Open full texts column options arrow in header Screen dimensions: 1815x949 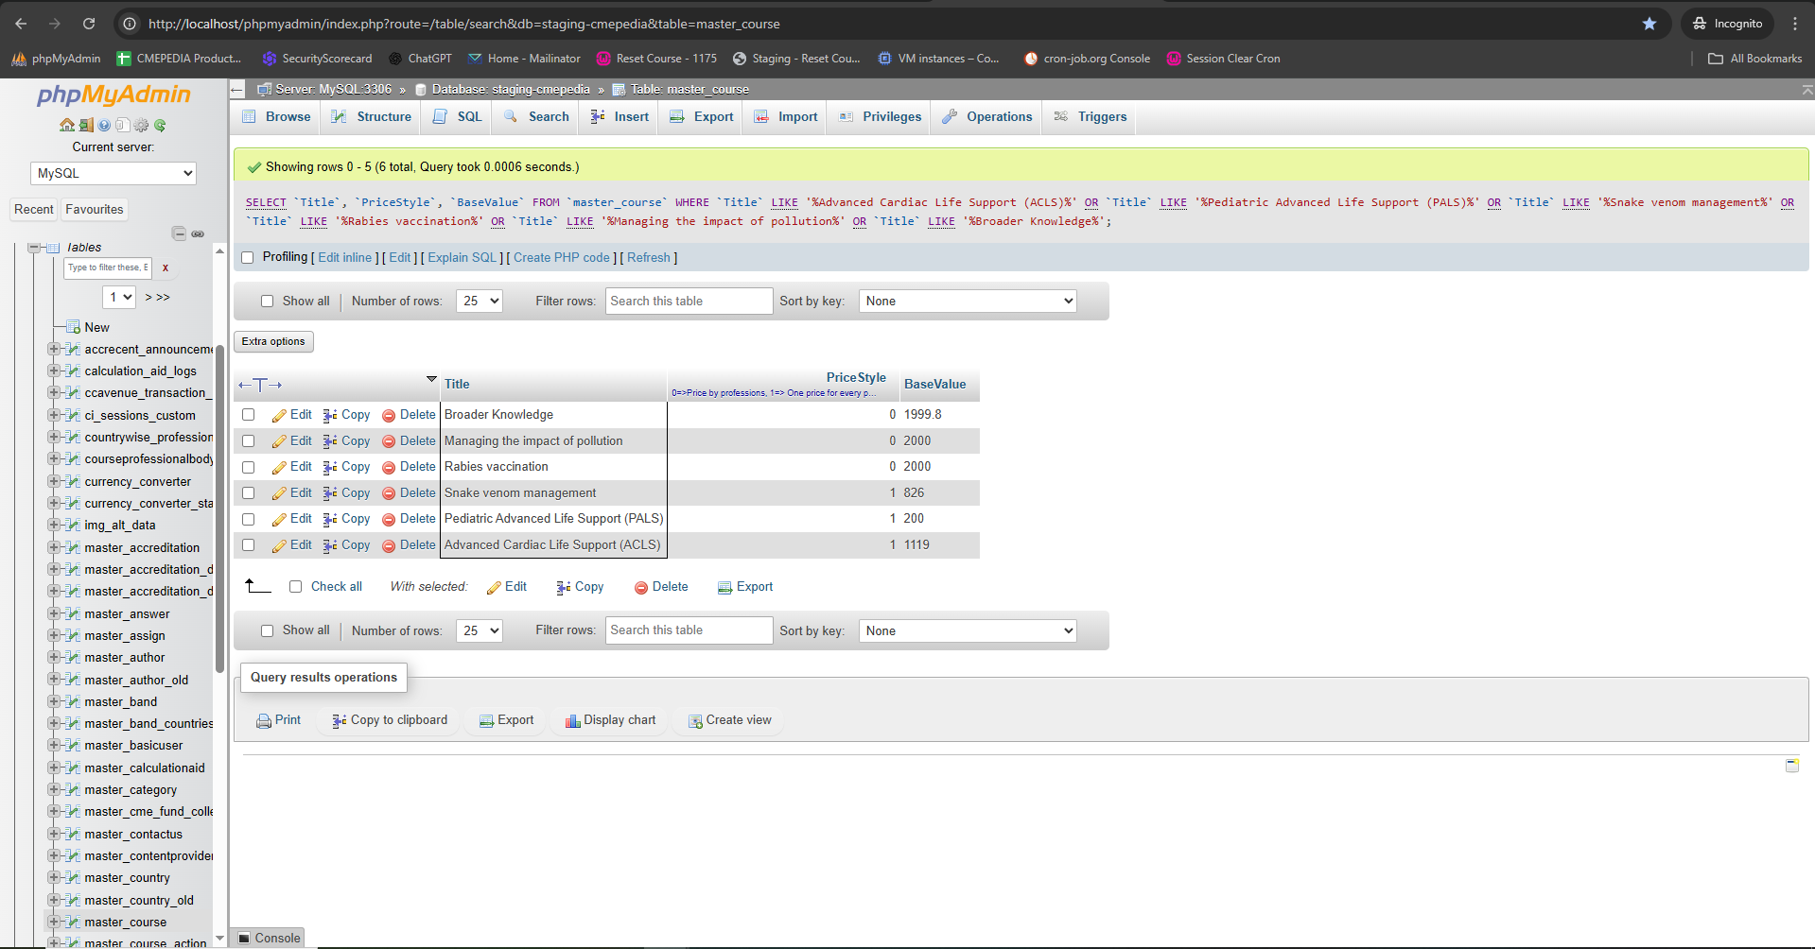pos(431,379)
